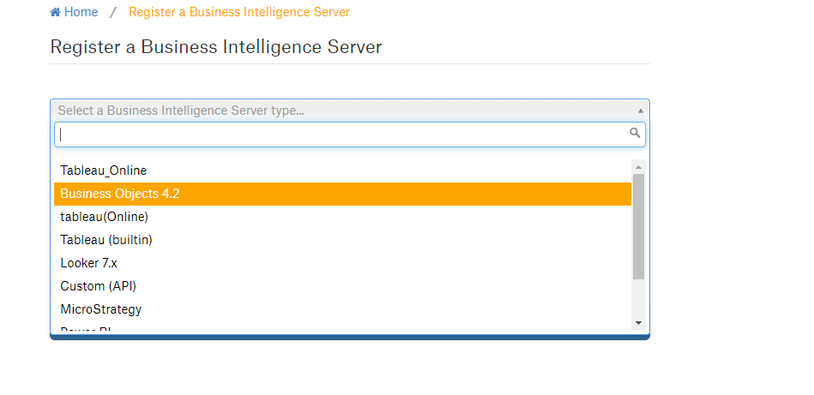
Task: Select tableau(Online) option
Action: click(342, 217)
